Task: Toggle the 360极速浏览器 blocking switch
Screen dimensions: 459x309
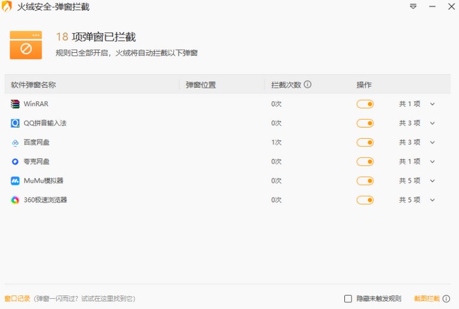Action: [365, 200]
